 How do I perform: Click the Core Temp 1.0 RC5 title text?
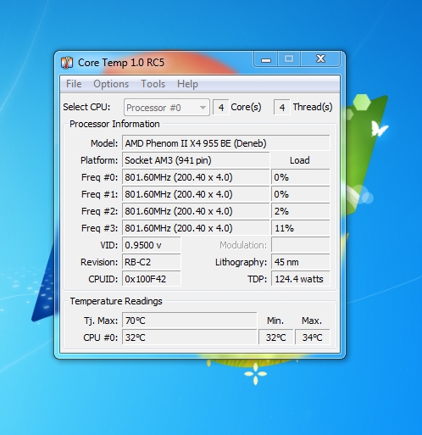[121, 63]
